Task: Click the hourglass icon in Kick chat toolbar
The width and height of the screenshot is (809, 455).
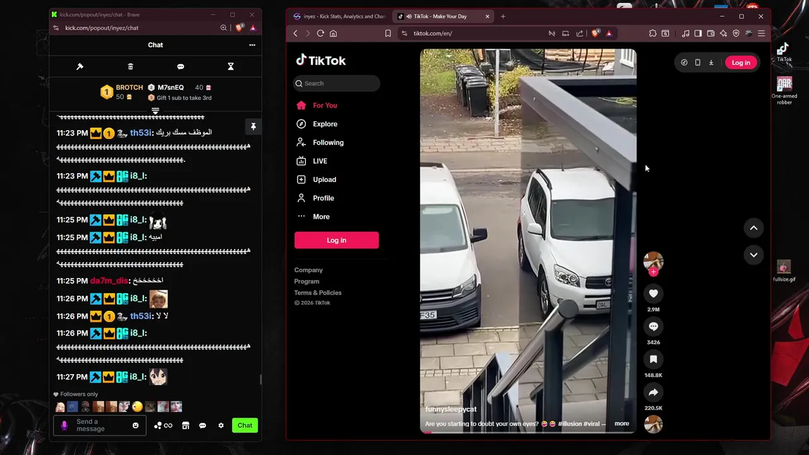Action: (x=231, y=66)
